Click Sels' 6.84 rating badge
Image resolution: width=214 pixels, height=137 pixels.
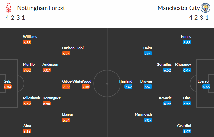[x=8, y=87]
